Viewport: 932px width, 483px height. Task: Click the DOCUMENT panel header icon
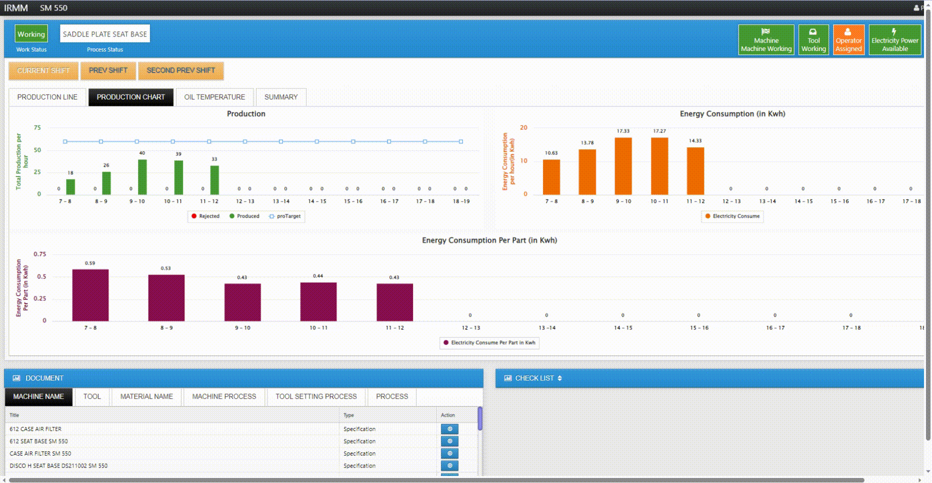(16, 378)
